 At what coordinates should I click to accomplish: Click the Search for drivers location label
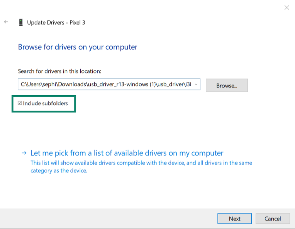59,71
